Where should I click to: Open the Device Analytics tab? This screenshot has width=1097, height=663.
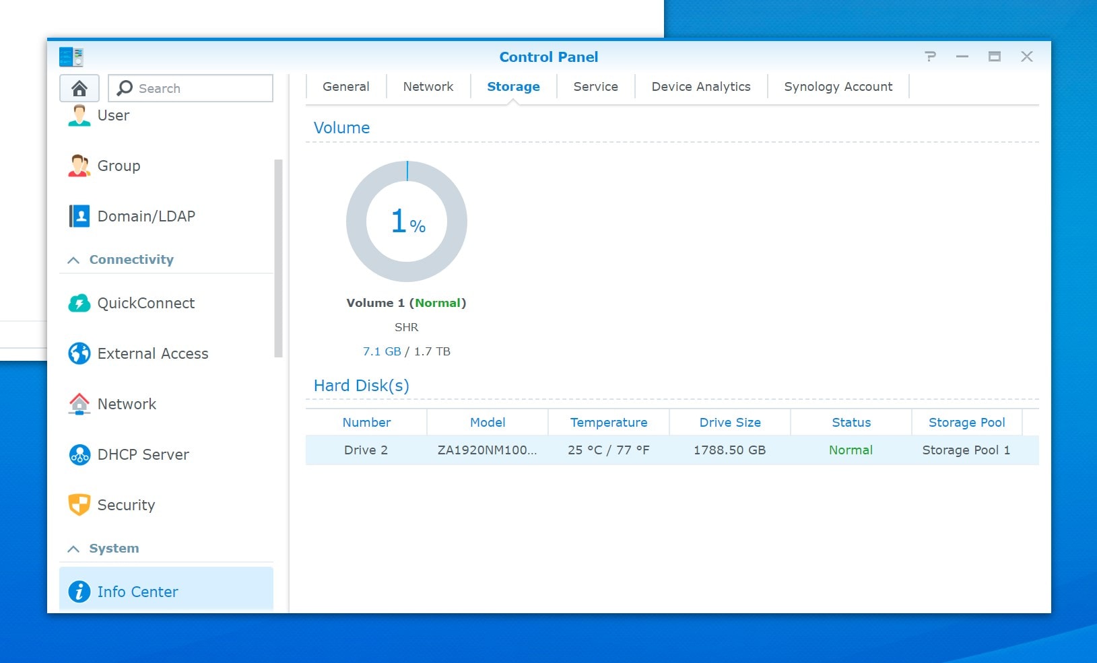pyautogui.click(x=701, y=87)
